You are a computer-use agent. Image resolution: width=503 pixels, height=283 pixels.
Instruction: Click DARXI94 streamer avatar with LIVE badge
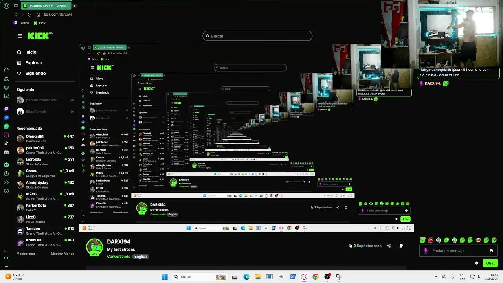pos(94,247)
